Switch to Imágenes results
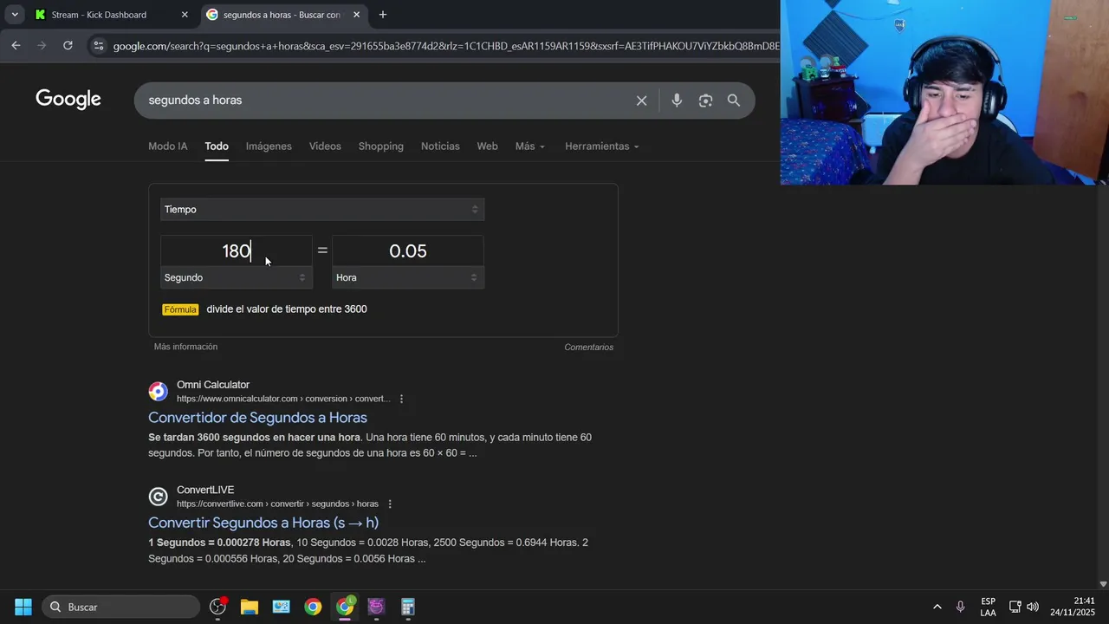 click(x=269, y=146)
